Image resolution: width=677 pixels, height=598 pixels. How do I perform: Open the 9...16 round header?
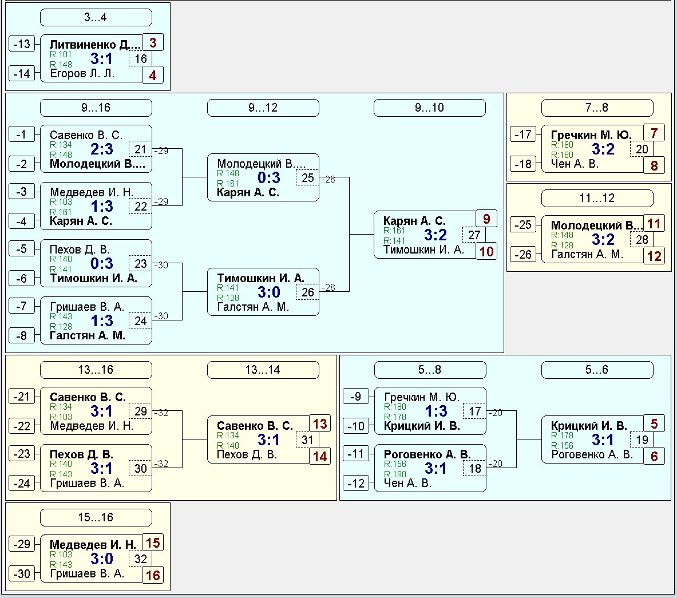[96, 108]
